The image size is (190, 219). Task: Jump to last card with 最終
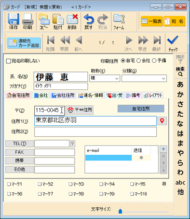pyautogui.click(x=157, y=40)
